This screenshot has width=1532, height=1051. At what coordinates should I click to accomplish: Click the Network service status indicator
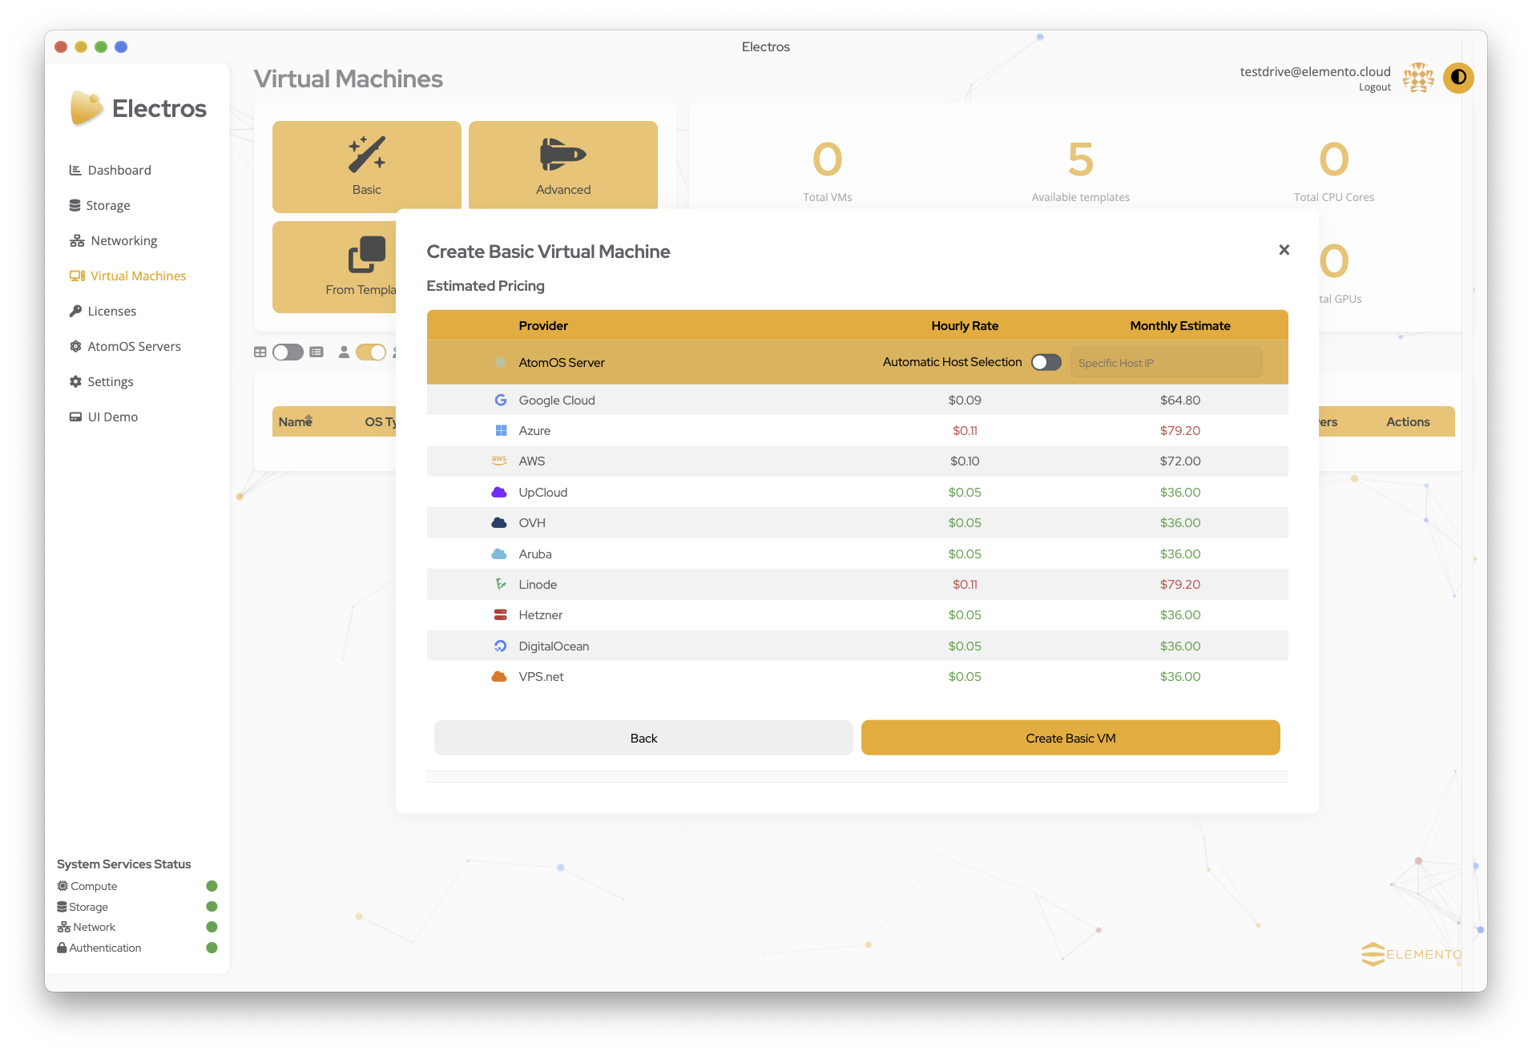pos(212,927)
